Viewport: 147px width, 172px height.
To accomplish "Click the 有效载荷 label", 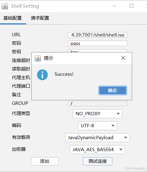I will pos(21,137).
